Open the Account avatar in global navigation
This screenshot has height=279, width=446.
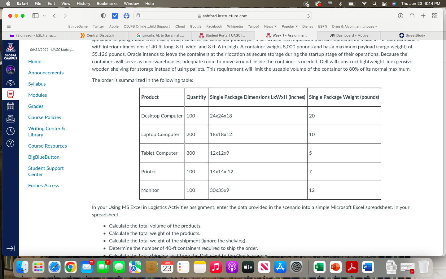click(11, 70)
